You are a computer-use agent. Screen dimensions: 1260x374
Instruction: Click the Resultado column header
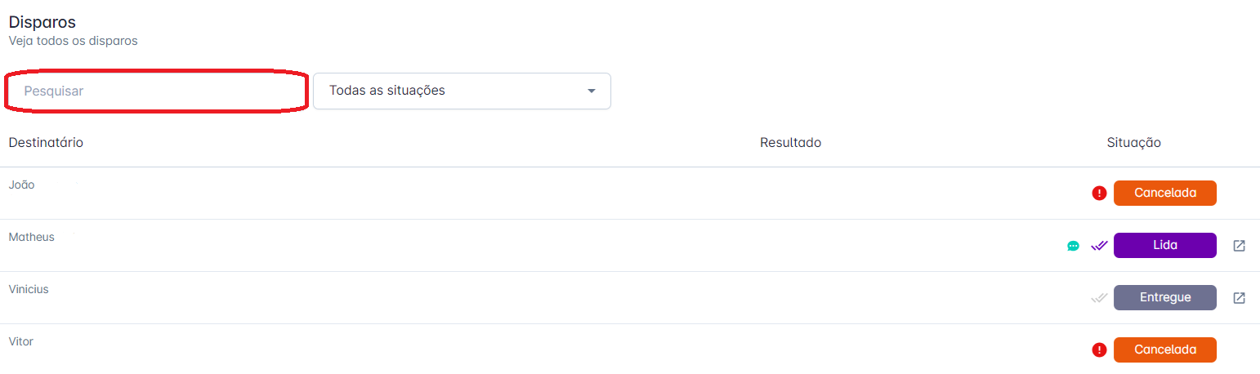click(790, 143)
